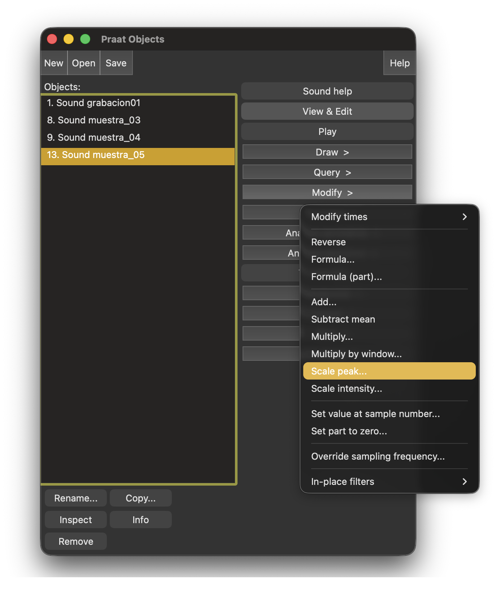This screenshot has width=496, height=609.
Task: Open the Help menu
Action: coord(399,63)
